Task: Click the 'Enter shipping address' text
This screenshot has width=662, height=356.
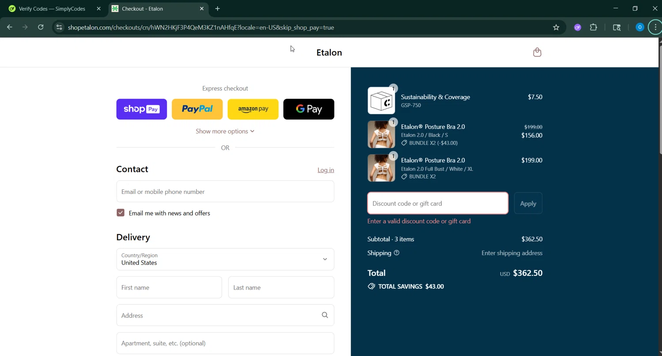Action: (x=512, y=253)
